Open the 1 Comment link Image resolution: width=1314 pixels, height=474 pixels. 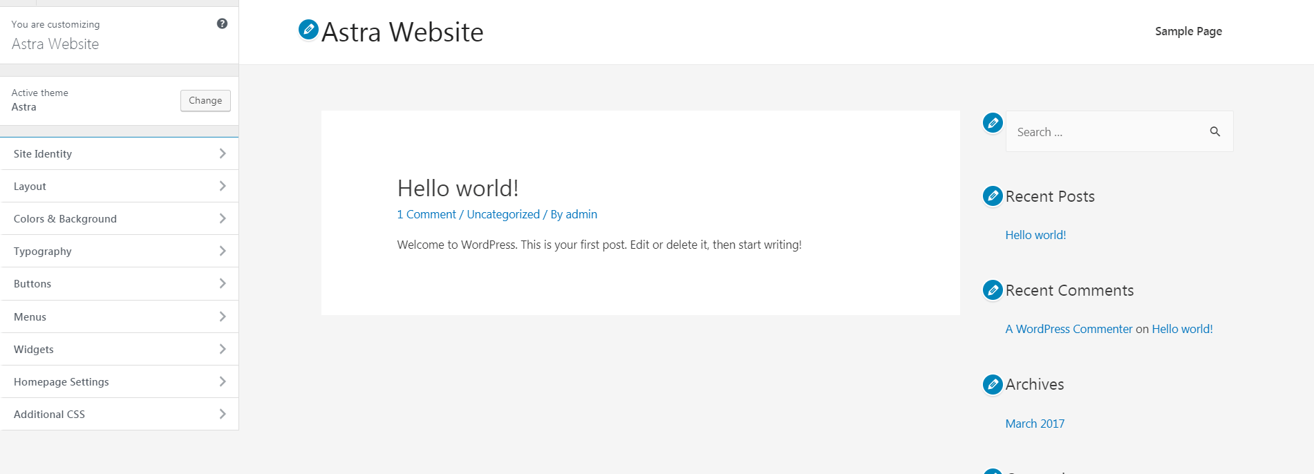pyautogui.click(x=426, y=214)
